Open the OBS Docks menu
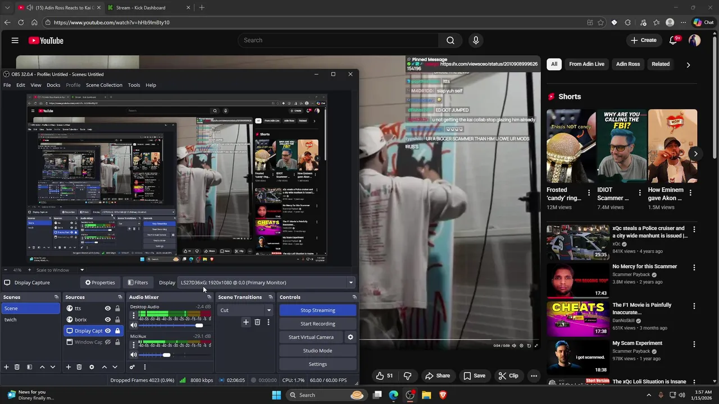Image resolution: width=719 pixels, height=404 pixels. click(53, 85)
